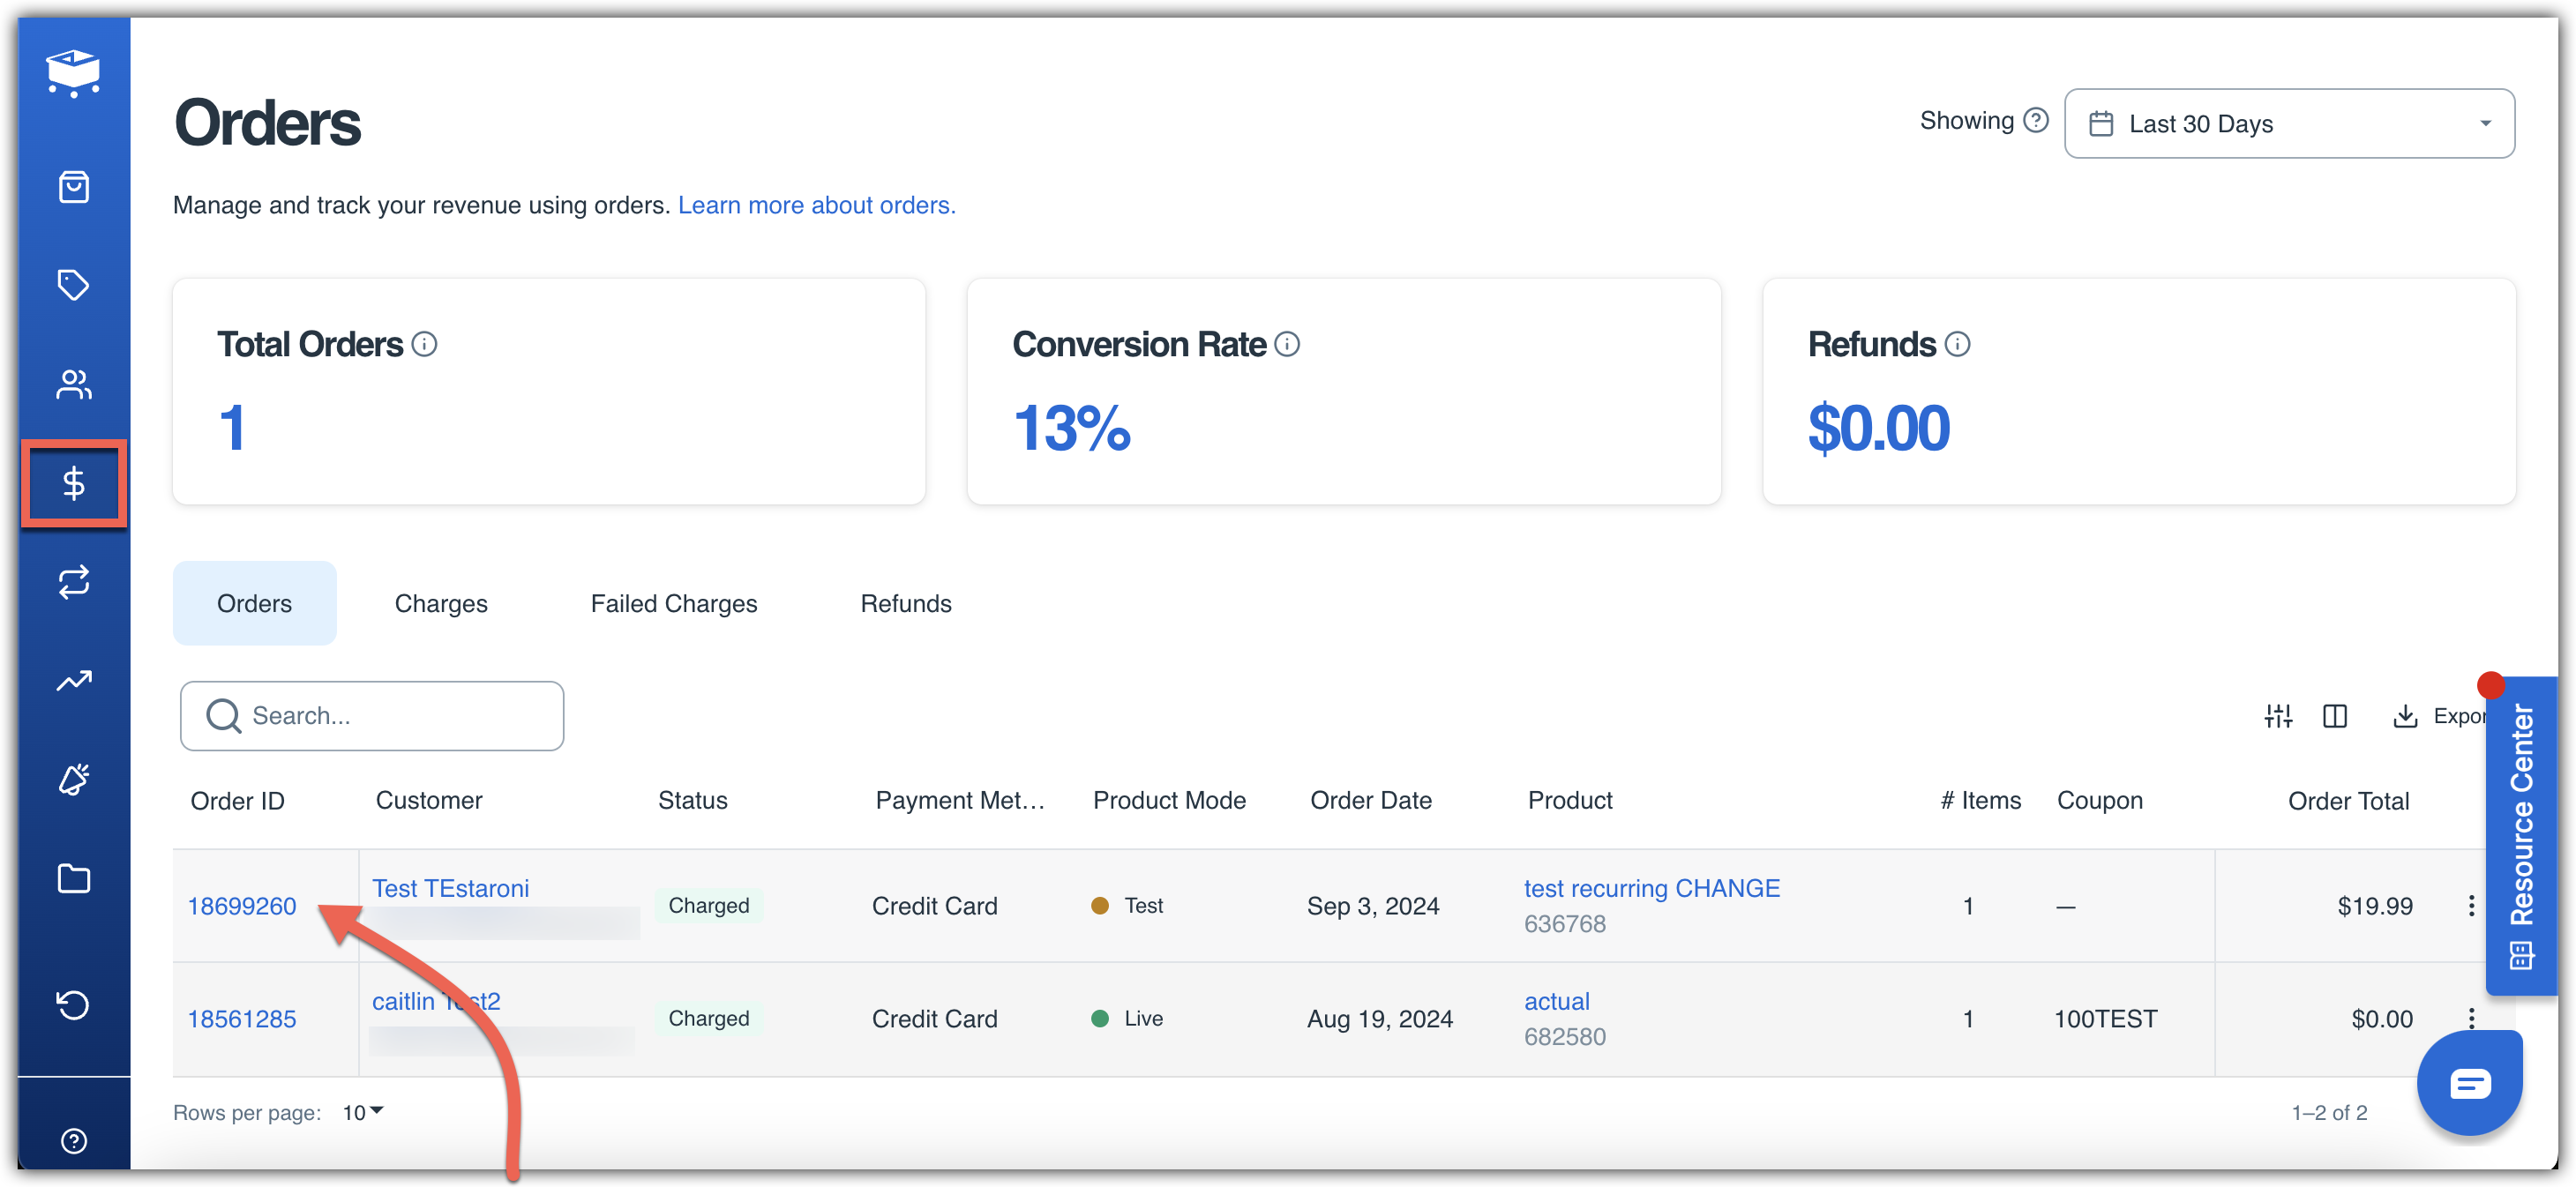Switch to the Failed Charges tab
This screenshot has width=2576, height=1187.
(673, 603)
